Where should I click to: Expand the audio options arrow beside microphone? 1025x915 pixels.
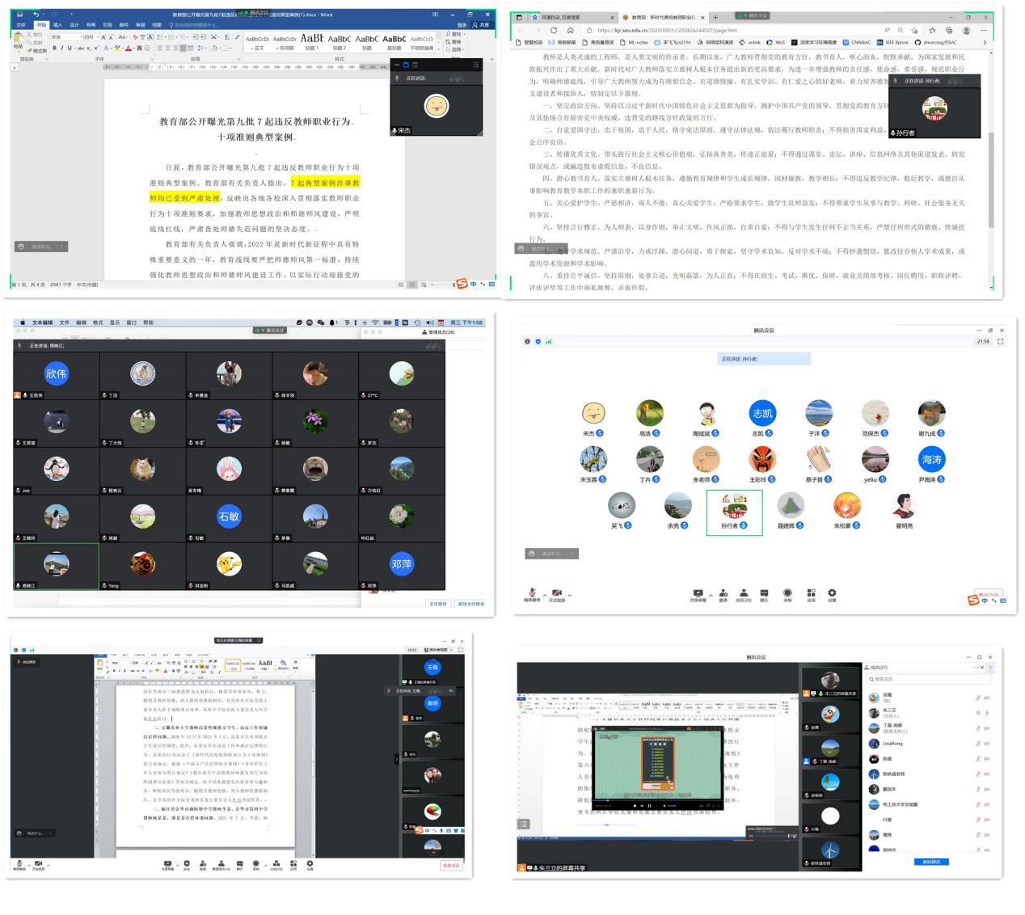tap(545, 595)
